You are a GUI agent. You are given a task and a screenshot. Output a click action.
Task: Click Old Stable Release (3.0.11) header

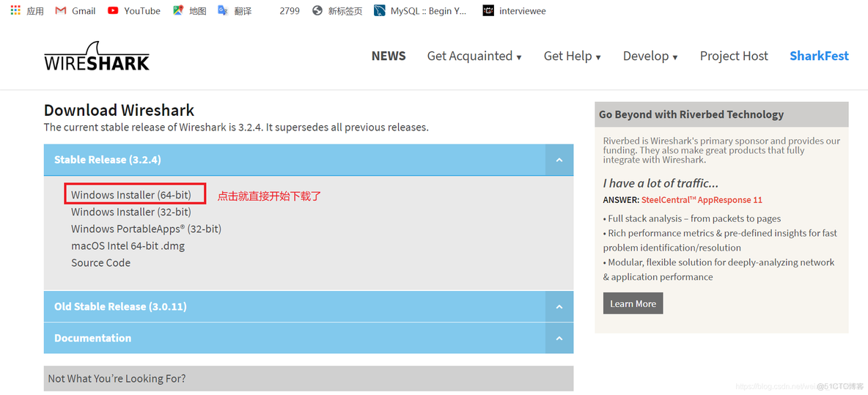pos(309,306)
